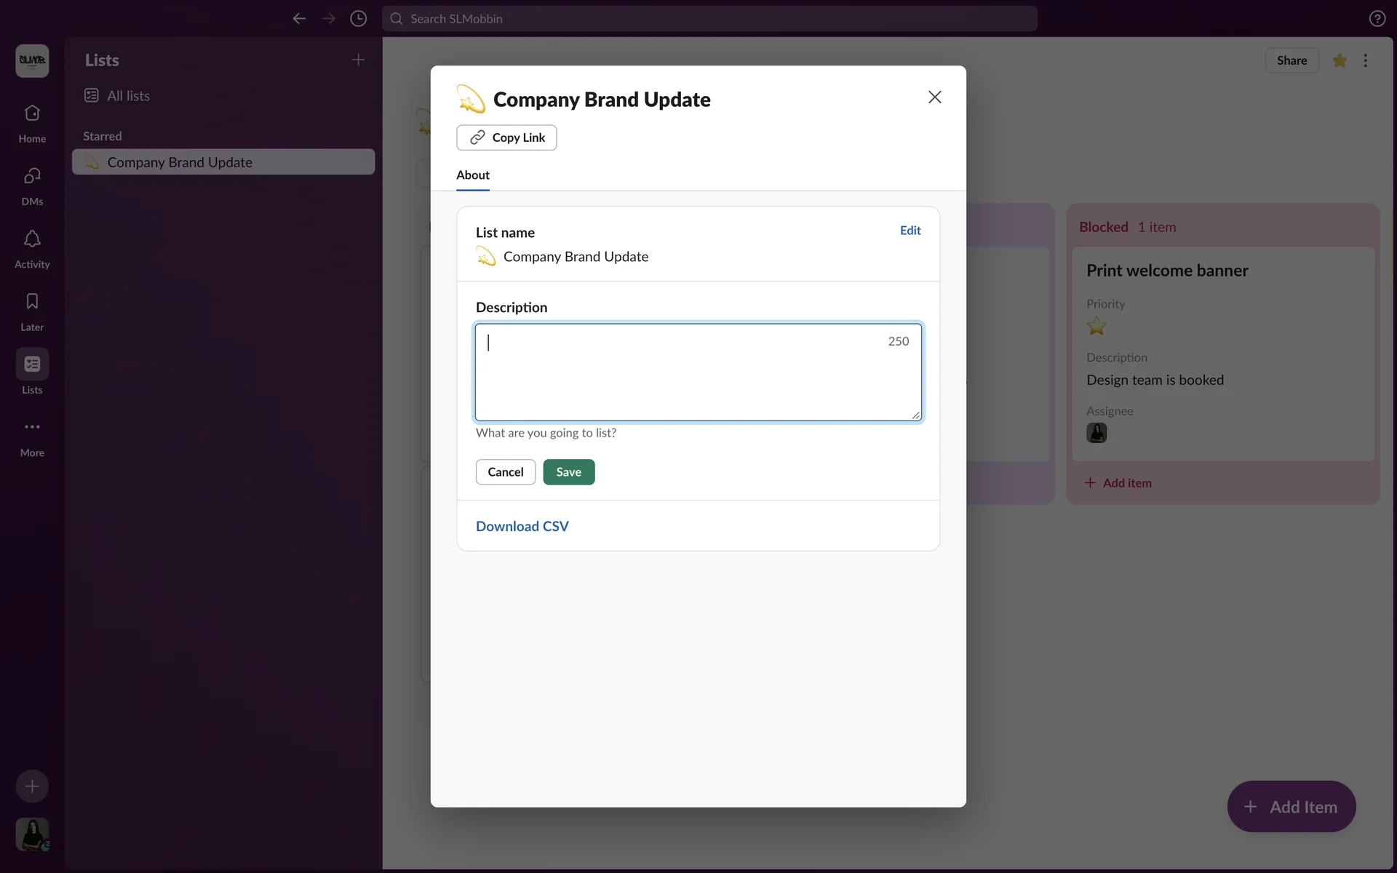Click inside the Description text area
The height and width of the screenshot is (873, 1397).
684,378
